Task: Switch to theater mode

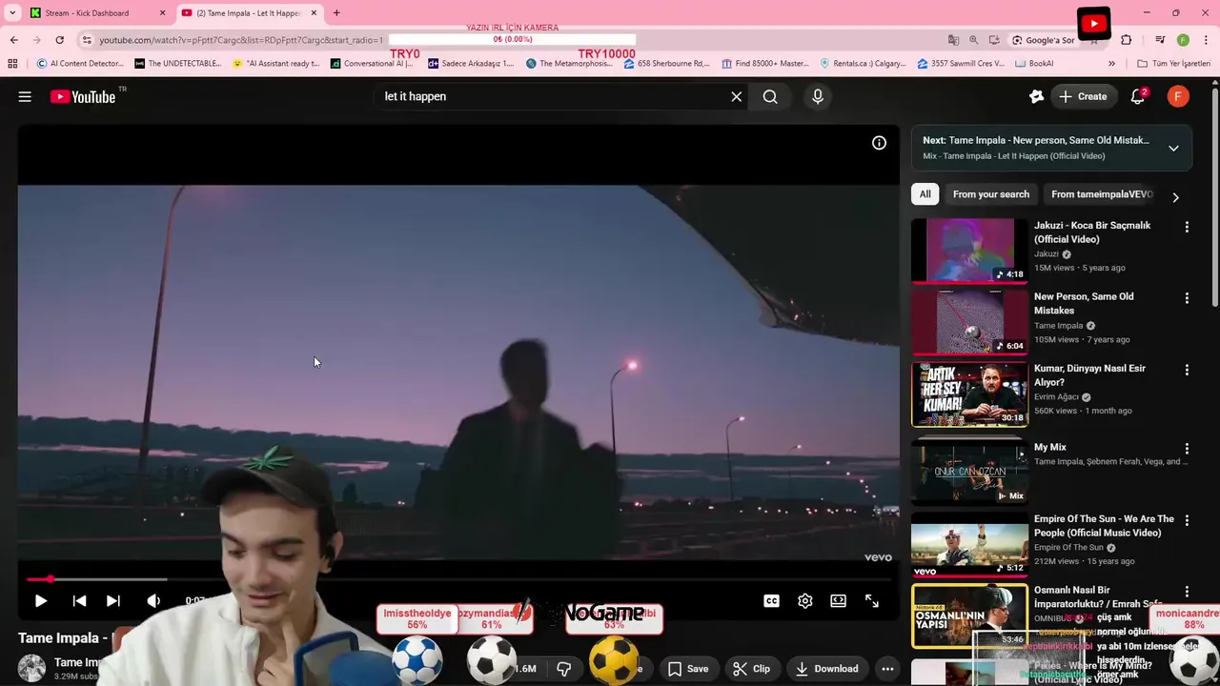Action: [x=838, y=601]
